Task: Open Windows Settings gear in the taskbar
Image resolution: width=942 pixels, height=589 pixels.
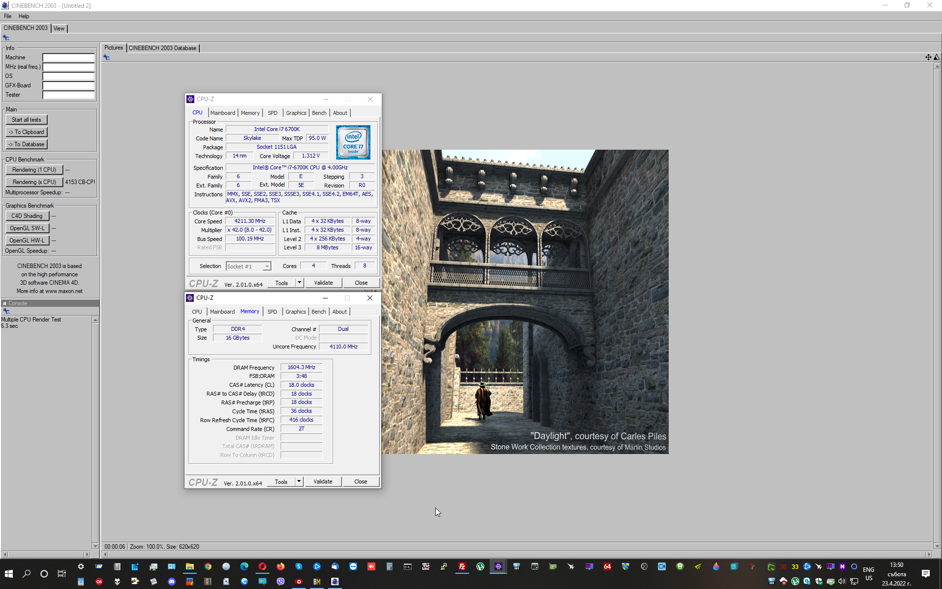Action: [x=81, y=566]
